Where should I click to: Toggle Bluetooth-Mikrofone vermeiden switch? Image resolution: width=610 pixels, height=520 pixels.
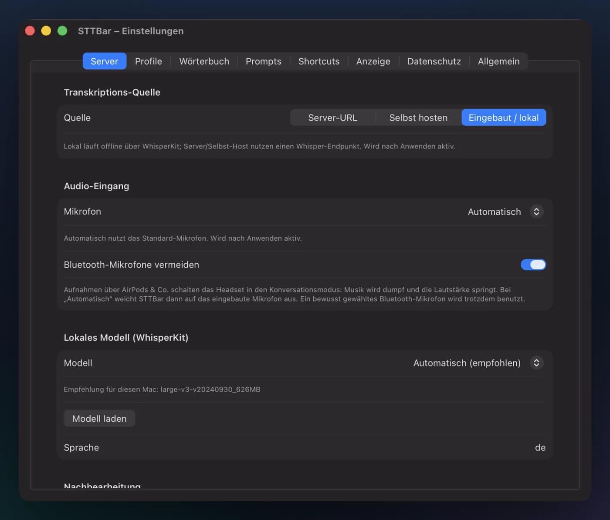click(533, 265)
